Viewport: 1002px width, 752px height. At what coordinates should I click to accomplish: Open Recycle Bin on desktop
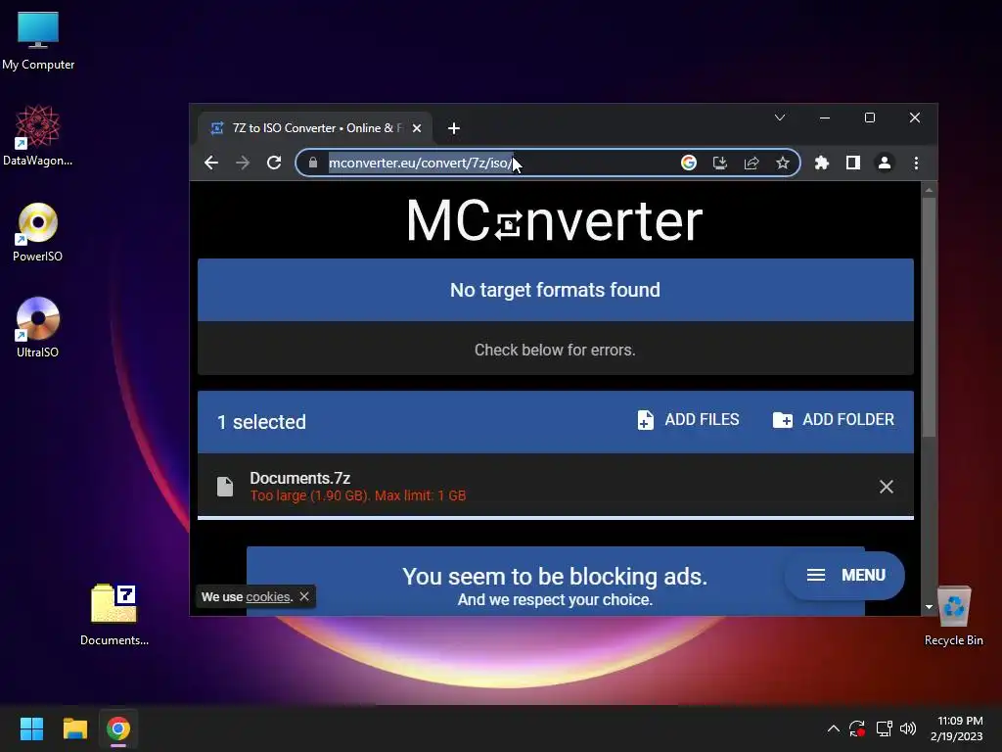[x=953, y=615]
